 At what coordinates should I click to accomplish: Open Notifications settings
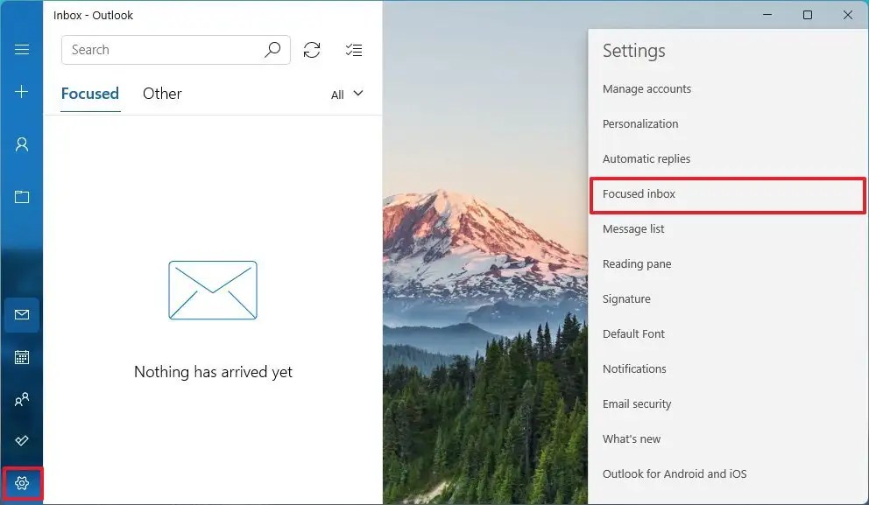coord(634,368)
